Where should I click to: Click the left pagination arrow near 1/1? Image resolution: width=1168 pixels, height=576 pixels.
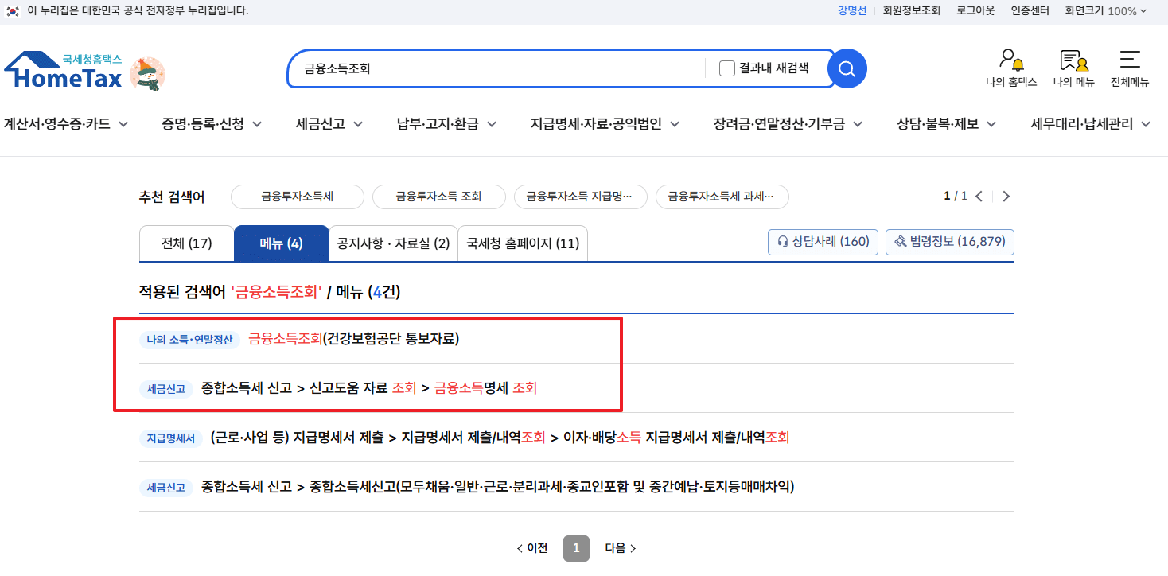[979, 195]
